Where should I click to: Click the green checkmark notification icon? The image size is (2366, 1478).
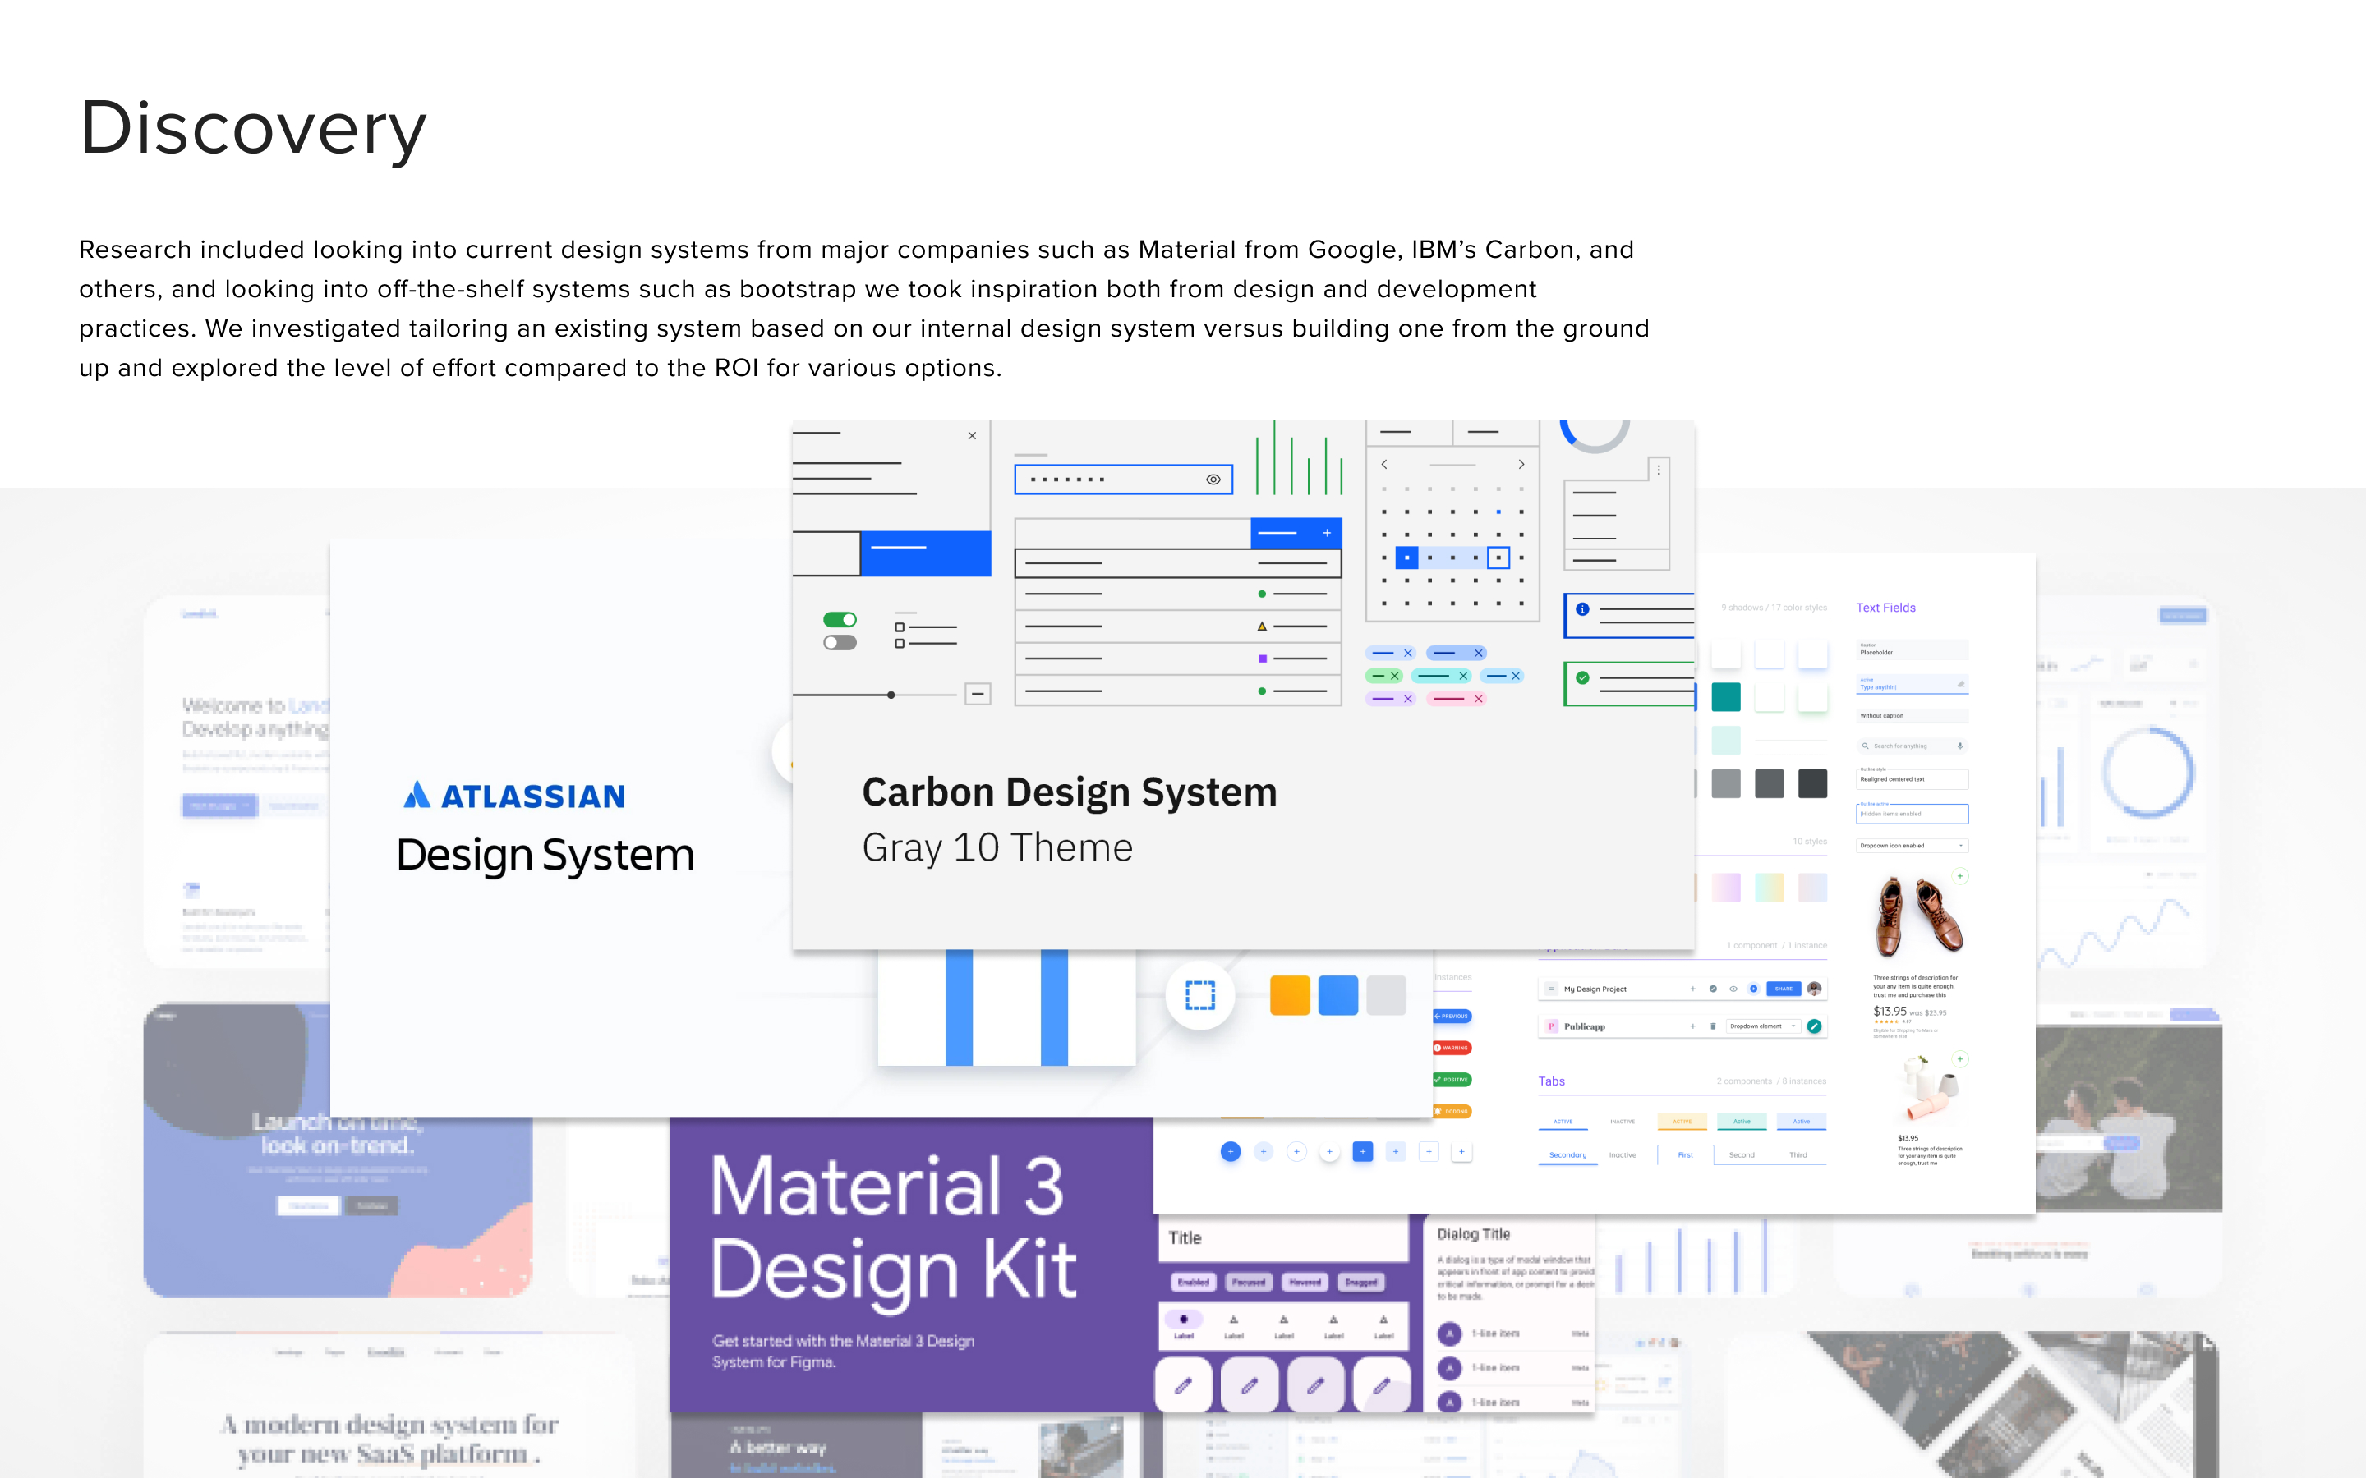[1582, 677]
